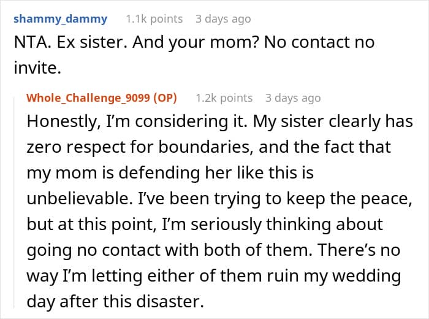The image size is (429, 319).
Task: Open Whole_Challenge_9099 (OP) profile link
Action: (102, 98)
